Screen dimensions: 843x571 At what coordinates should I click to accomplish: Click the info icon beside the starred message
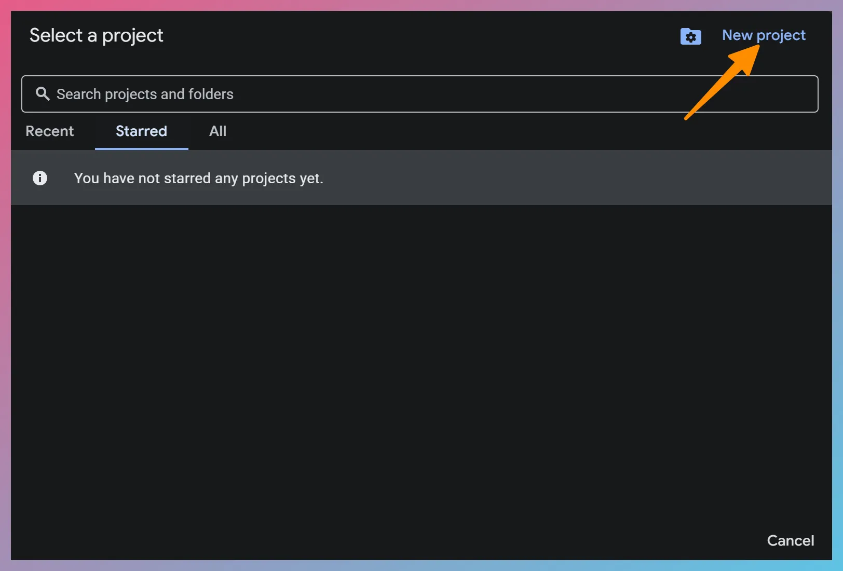tap(40, 178)
